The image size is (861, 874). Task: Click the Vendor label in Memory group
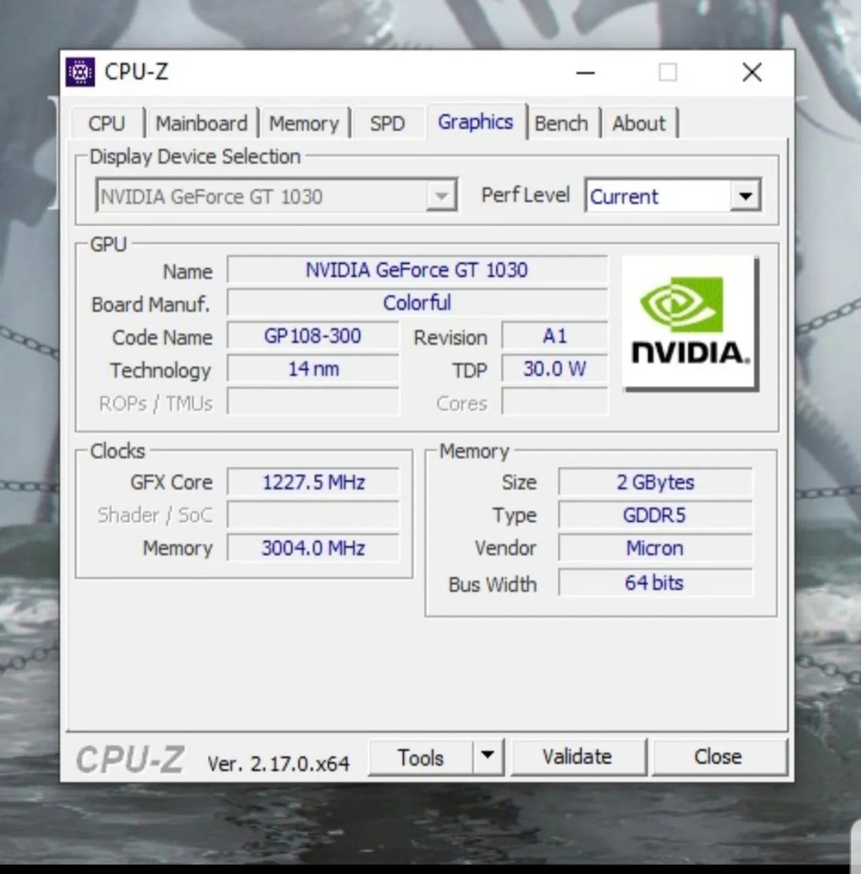(506, 548)
